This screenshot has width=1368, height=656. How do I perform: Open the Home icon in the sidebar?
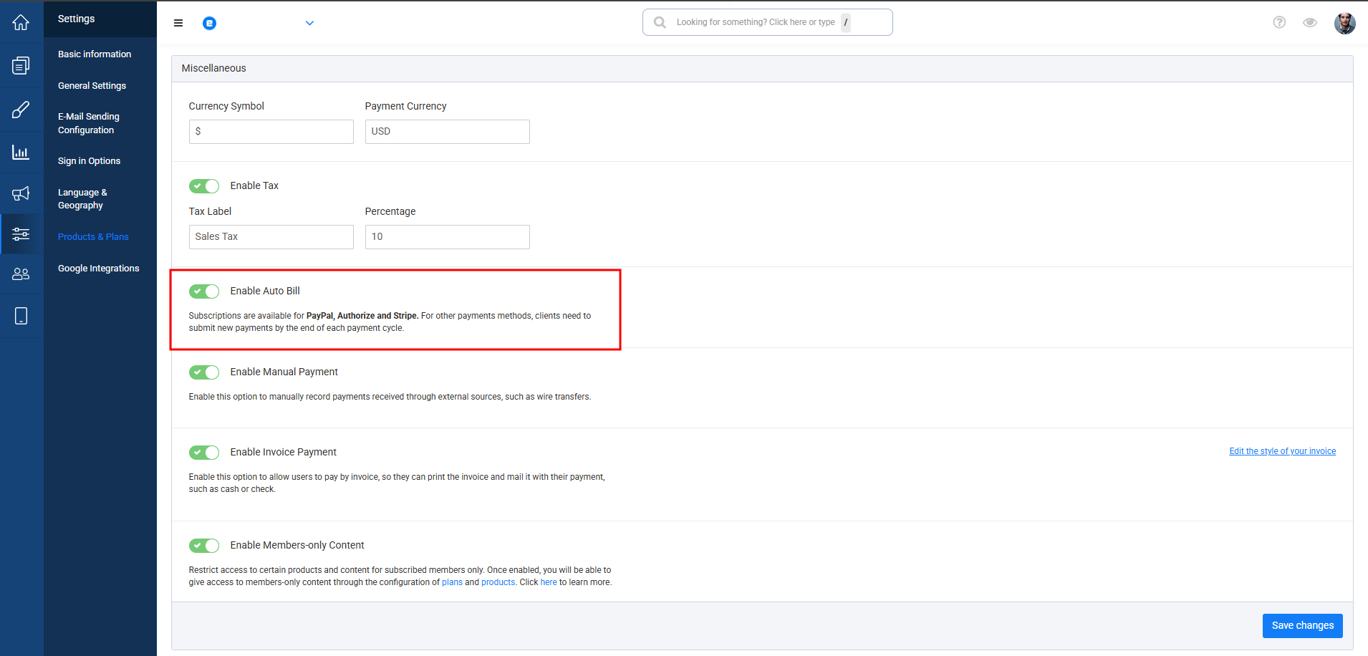click(21, 22)
